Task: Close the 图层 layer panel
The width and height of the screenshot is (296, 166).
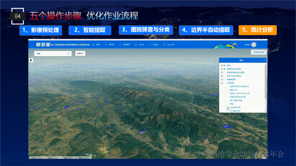Action: coord(264,60)
